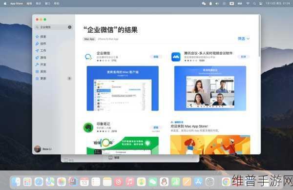The width and height of the screenshot is (293, 190).
Task: Open IntelliJ IDEA from the Dock
Action: pyautogui.click(x=73, y=182)
